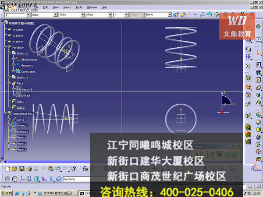Click the Cut scissors icon

36,169
